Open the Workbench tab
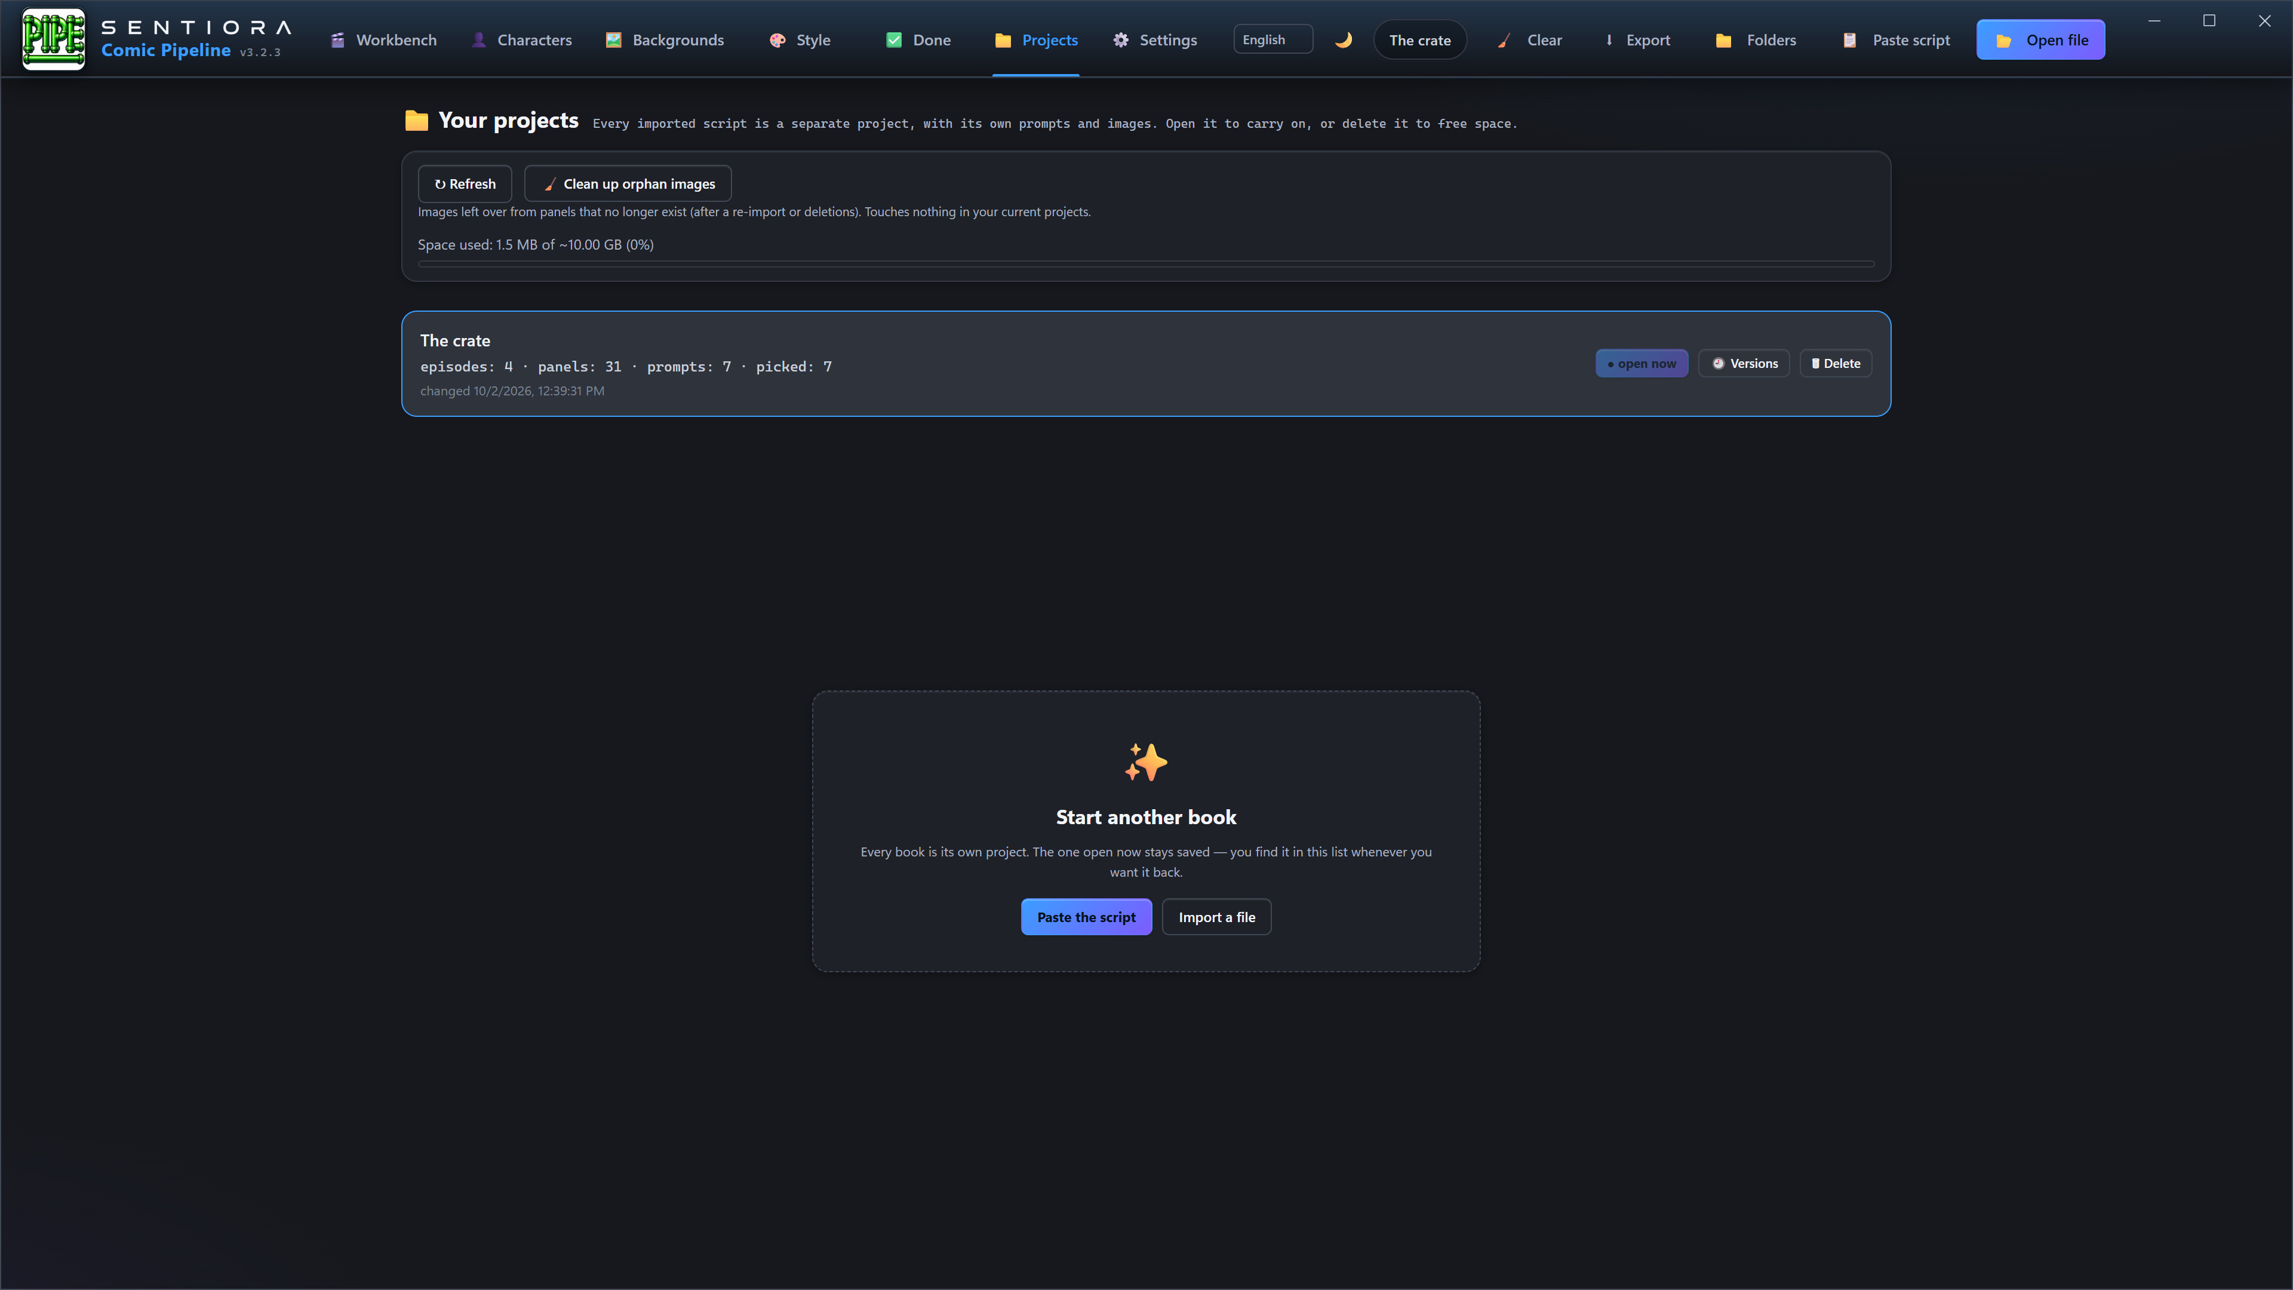 click(x=383, y=40)
